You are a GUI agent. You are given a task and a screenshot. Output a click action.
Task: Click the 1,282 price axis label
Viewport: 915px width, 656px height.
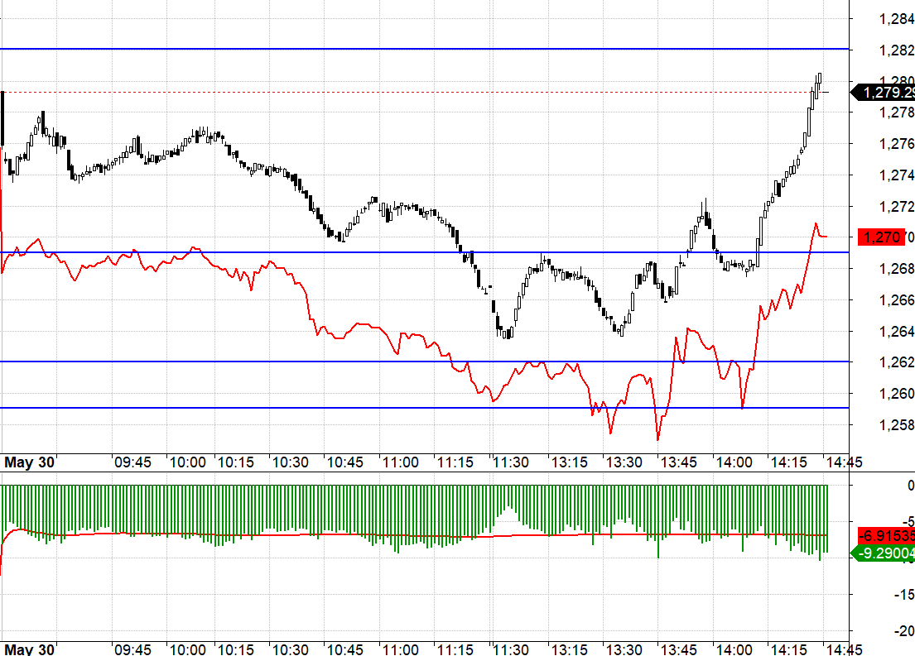pos(896,50)
